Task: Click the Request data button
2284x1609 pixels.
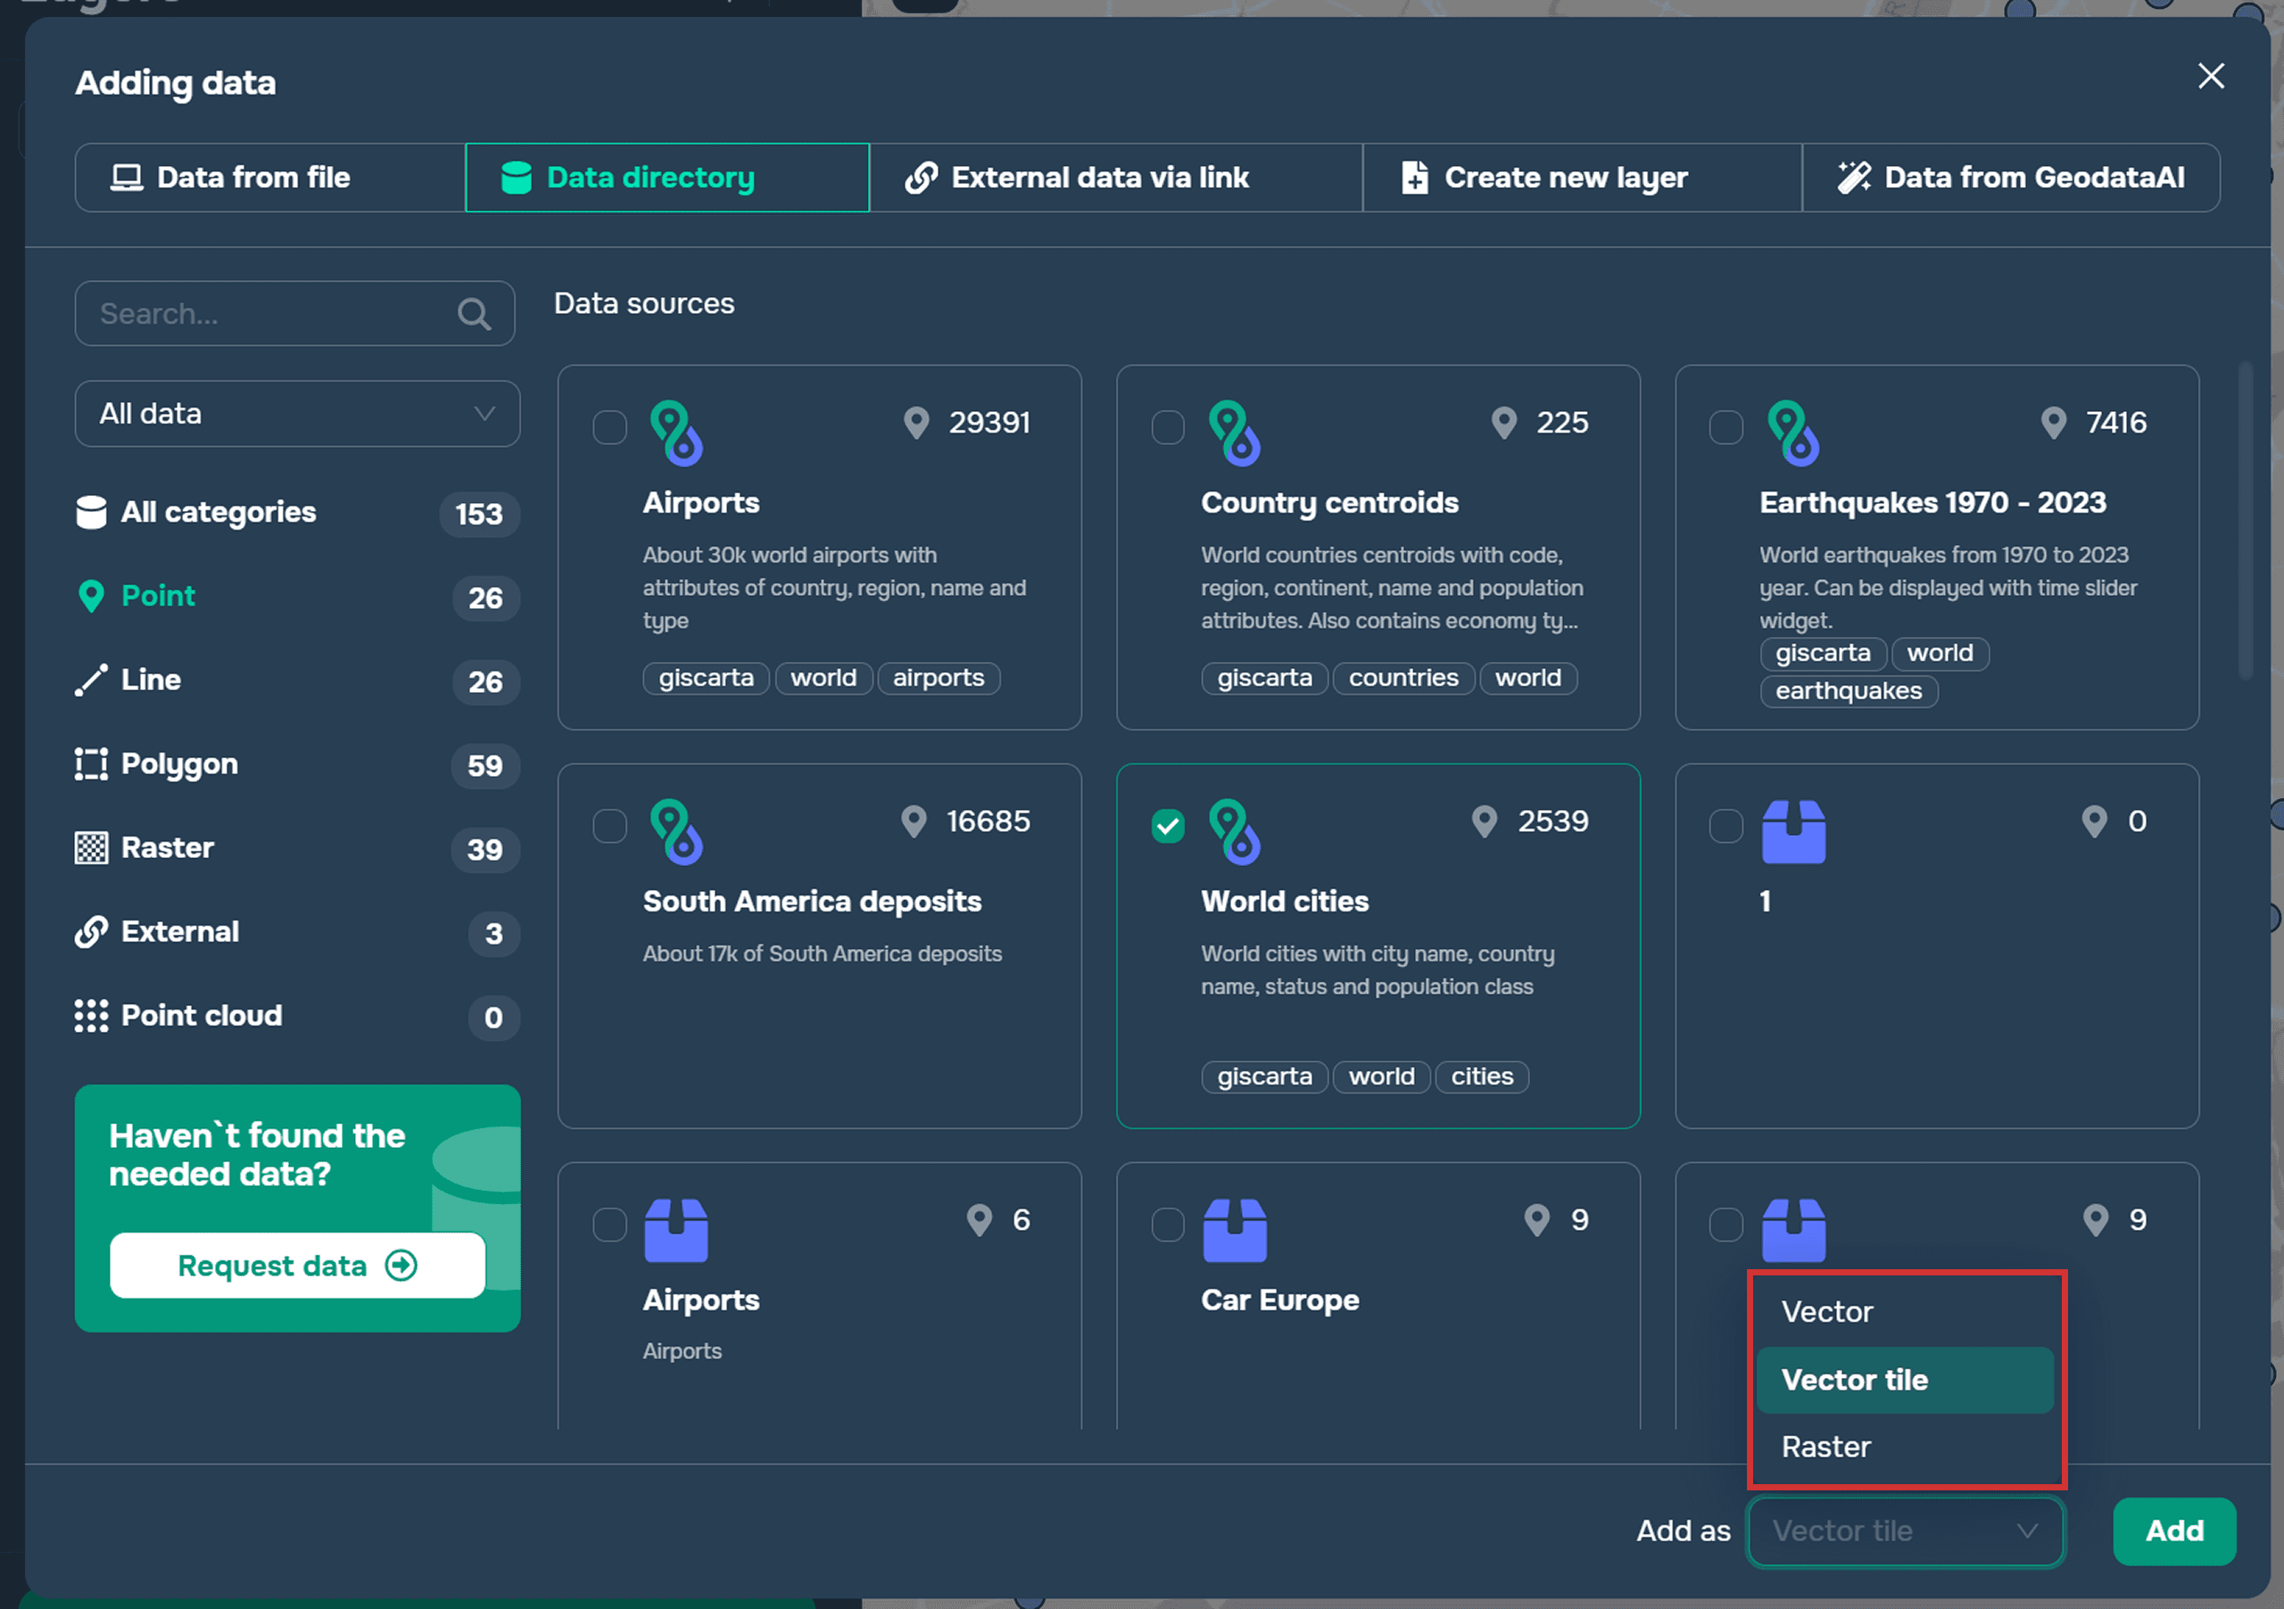Action: point(297,1266)
